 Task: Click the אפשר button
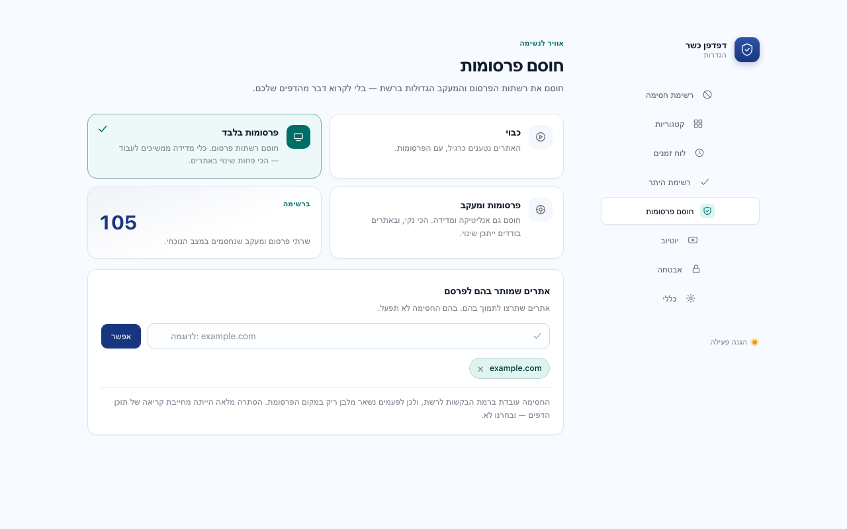pos(121,336)
